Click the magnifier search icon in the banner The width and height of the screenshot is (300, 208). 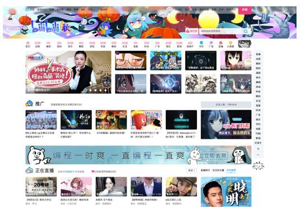246,31
